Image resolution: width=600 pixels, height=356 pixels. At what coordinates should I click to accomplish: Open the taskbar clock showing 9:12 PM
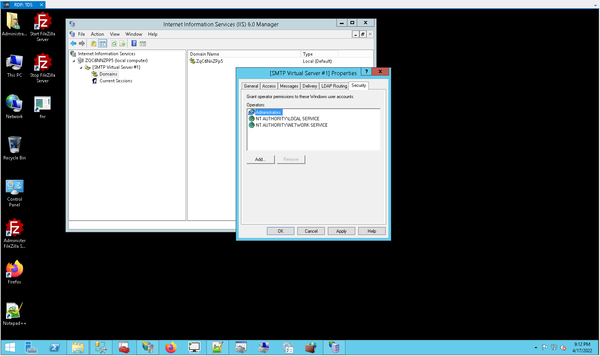pyautogui.click(x=582, y=347)
